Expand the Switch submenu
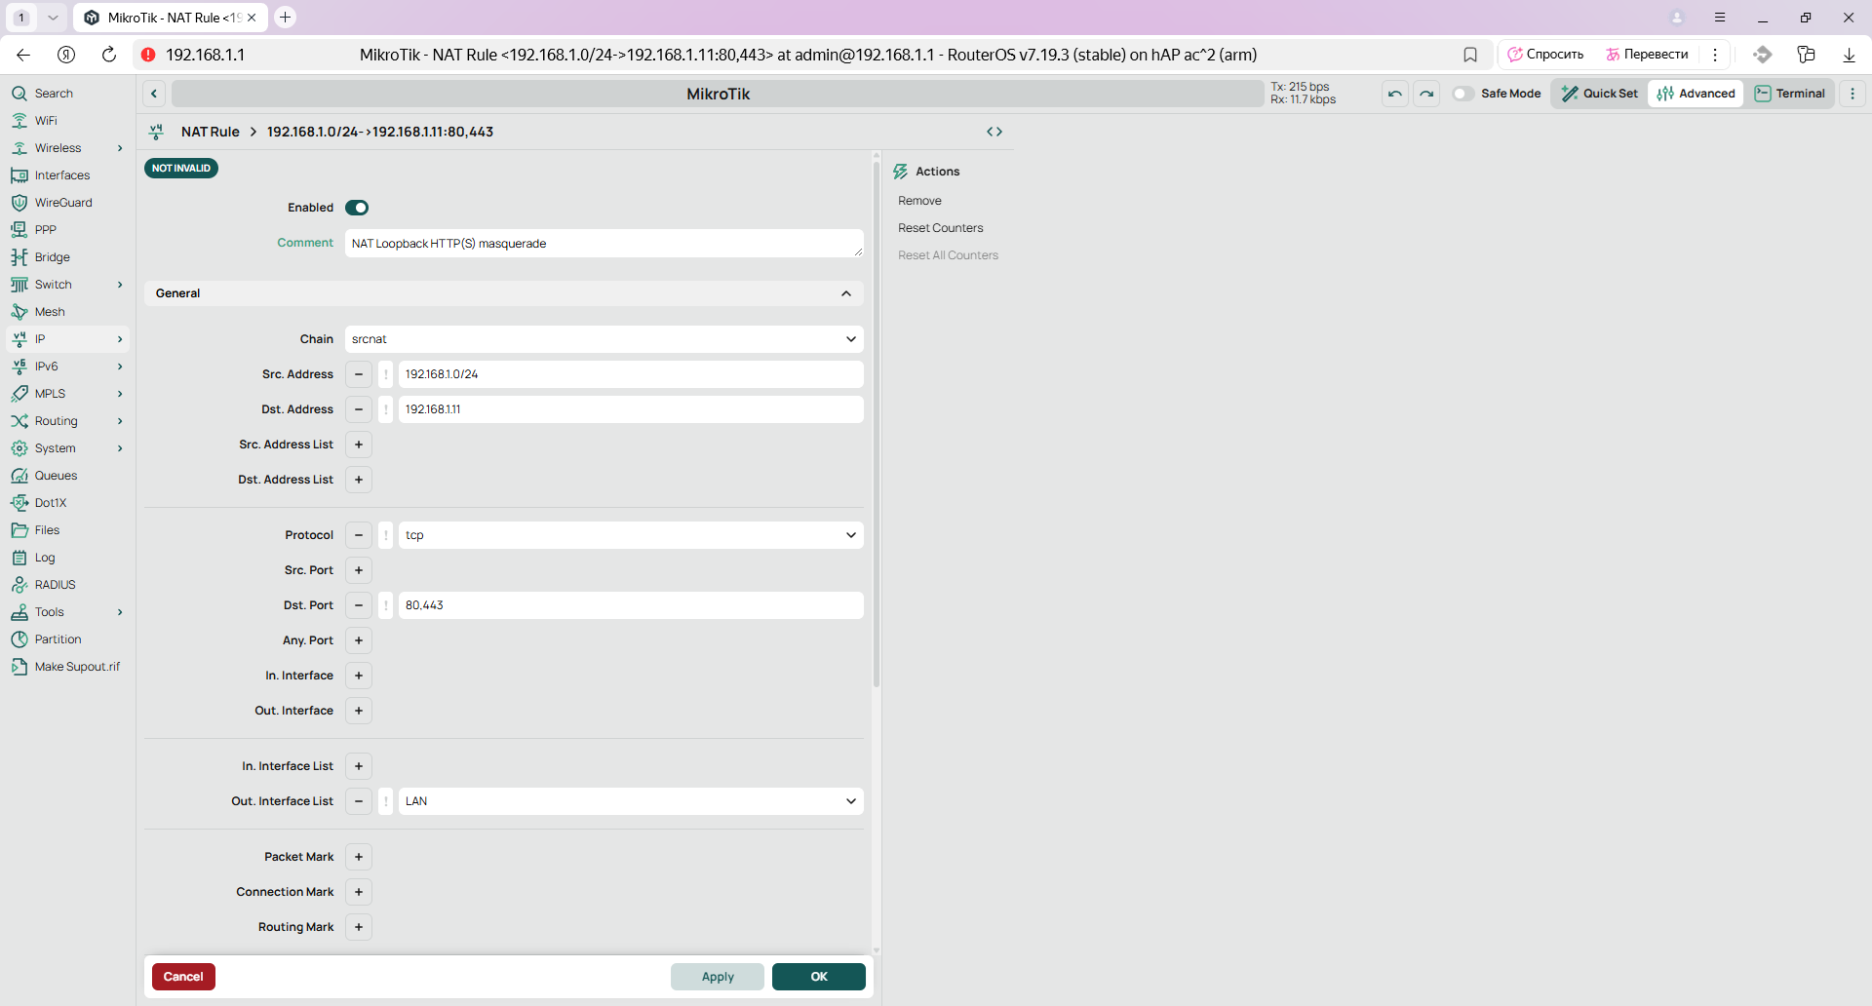This screenshot has width=1872, height=1006. (120, 285)
